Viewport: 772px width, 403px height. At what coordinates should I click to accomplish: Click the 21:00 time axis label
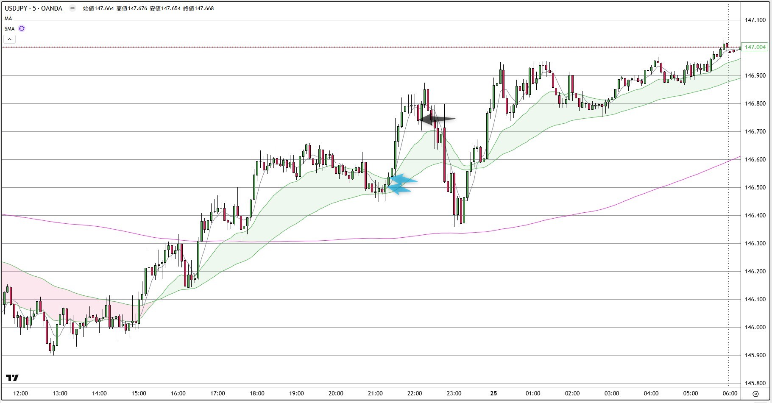375,393
